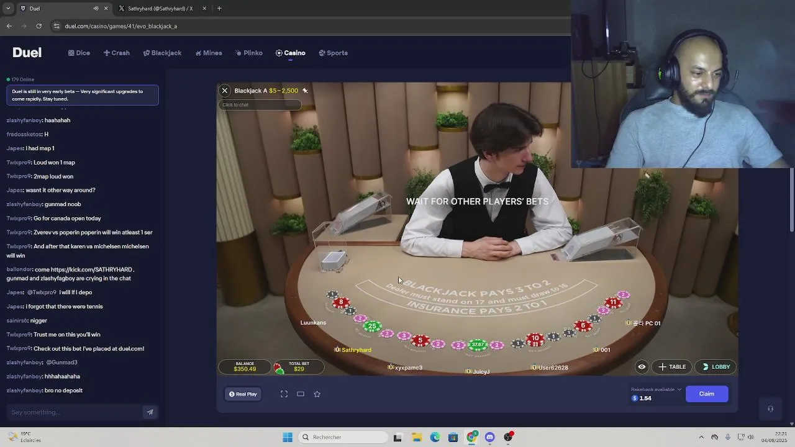Open Microsoft Store from taskbar

pyautogui.click(x=453, y=437)
